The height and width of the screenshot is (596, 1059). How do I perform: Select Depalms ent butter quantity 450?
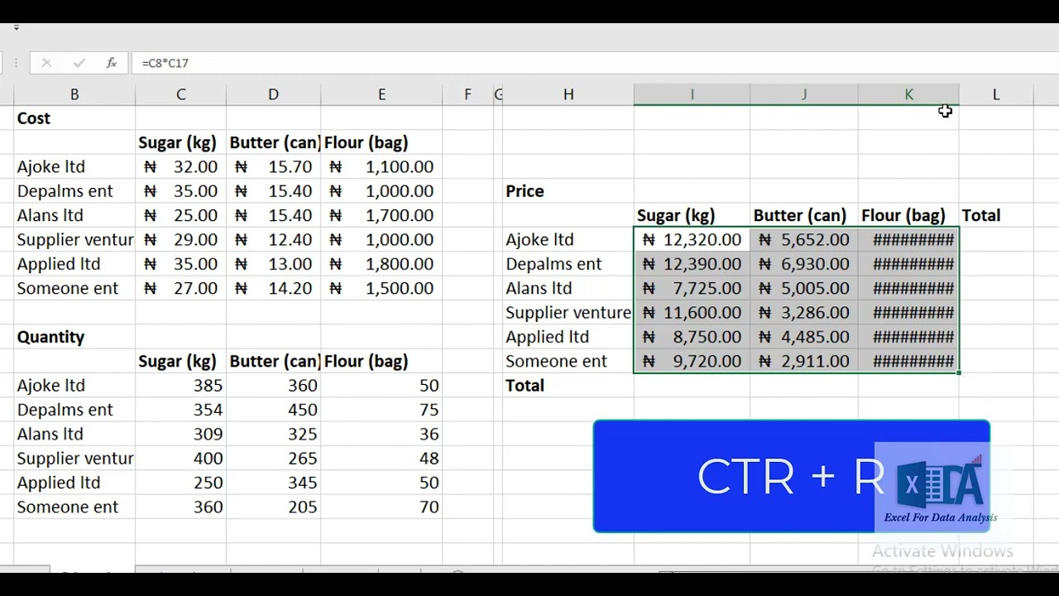pos(273,410)
